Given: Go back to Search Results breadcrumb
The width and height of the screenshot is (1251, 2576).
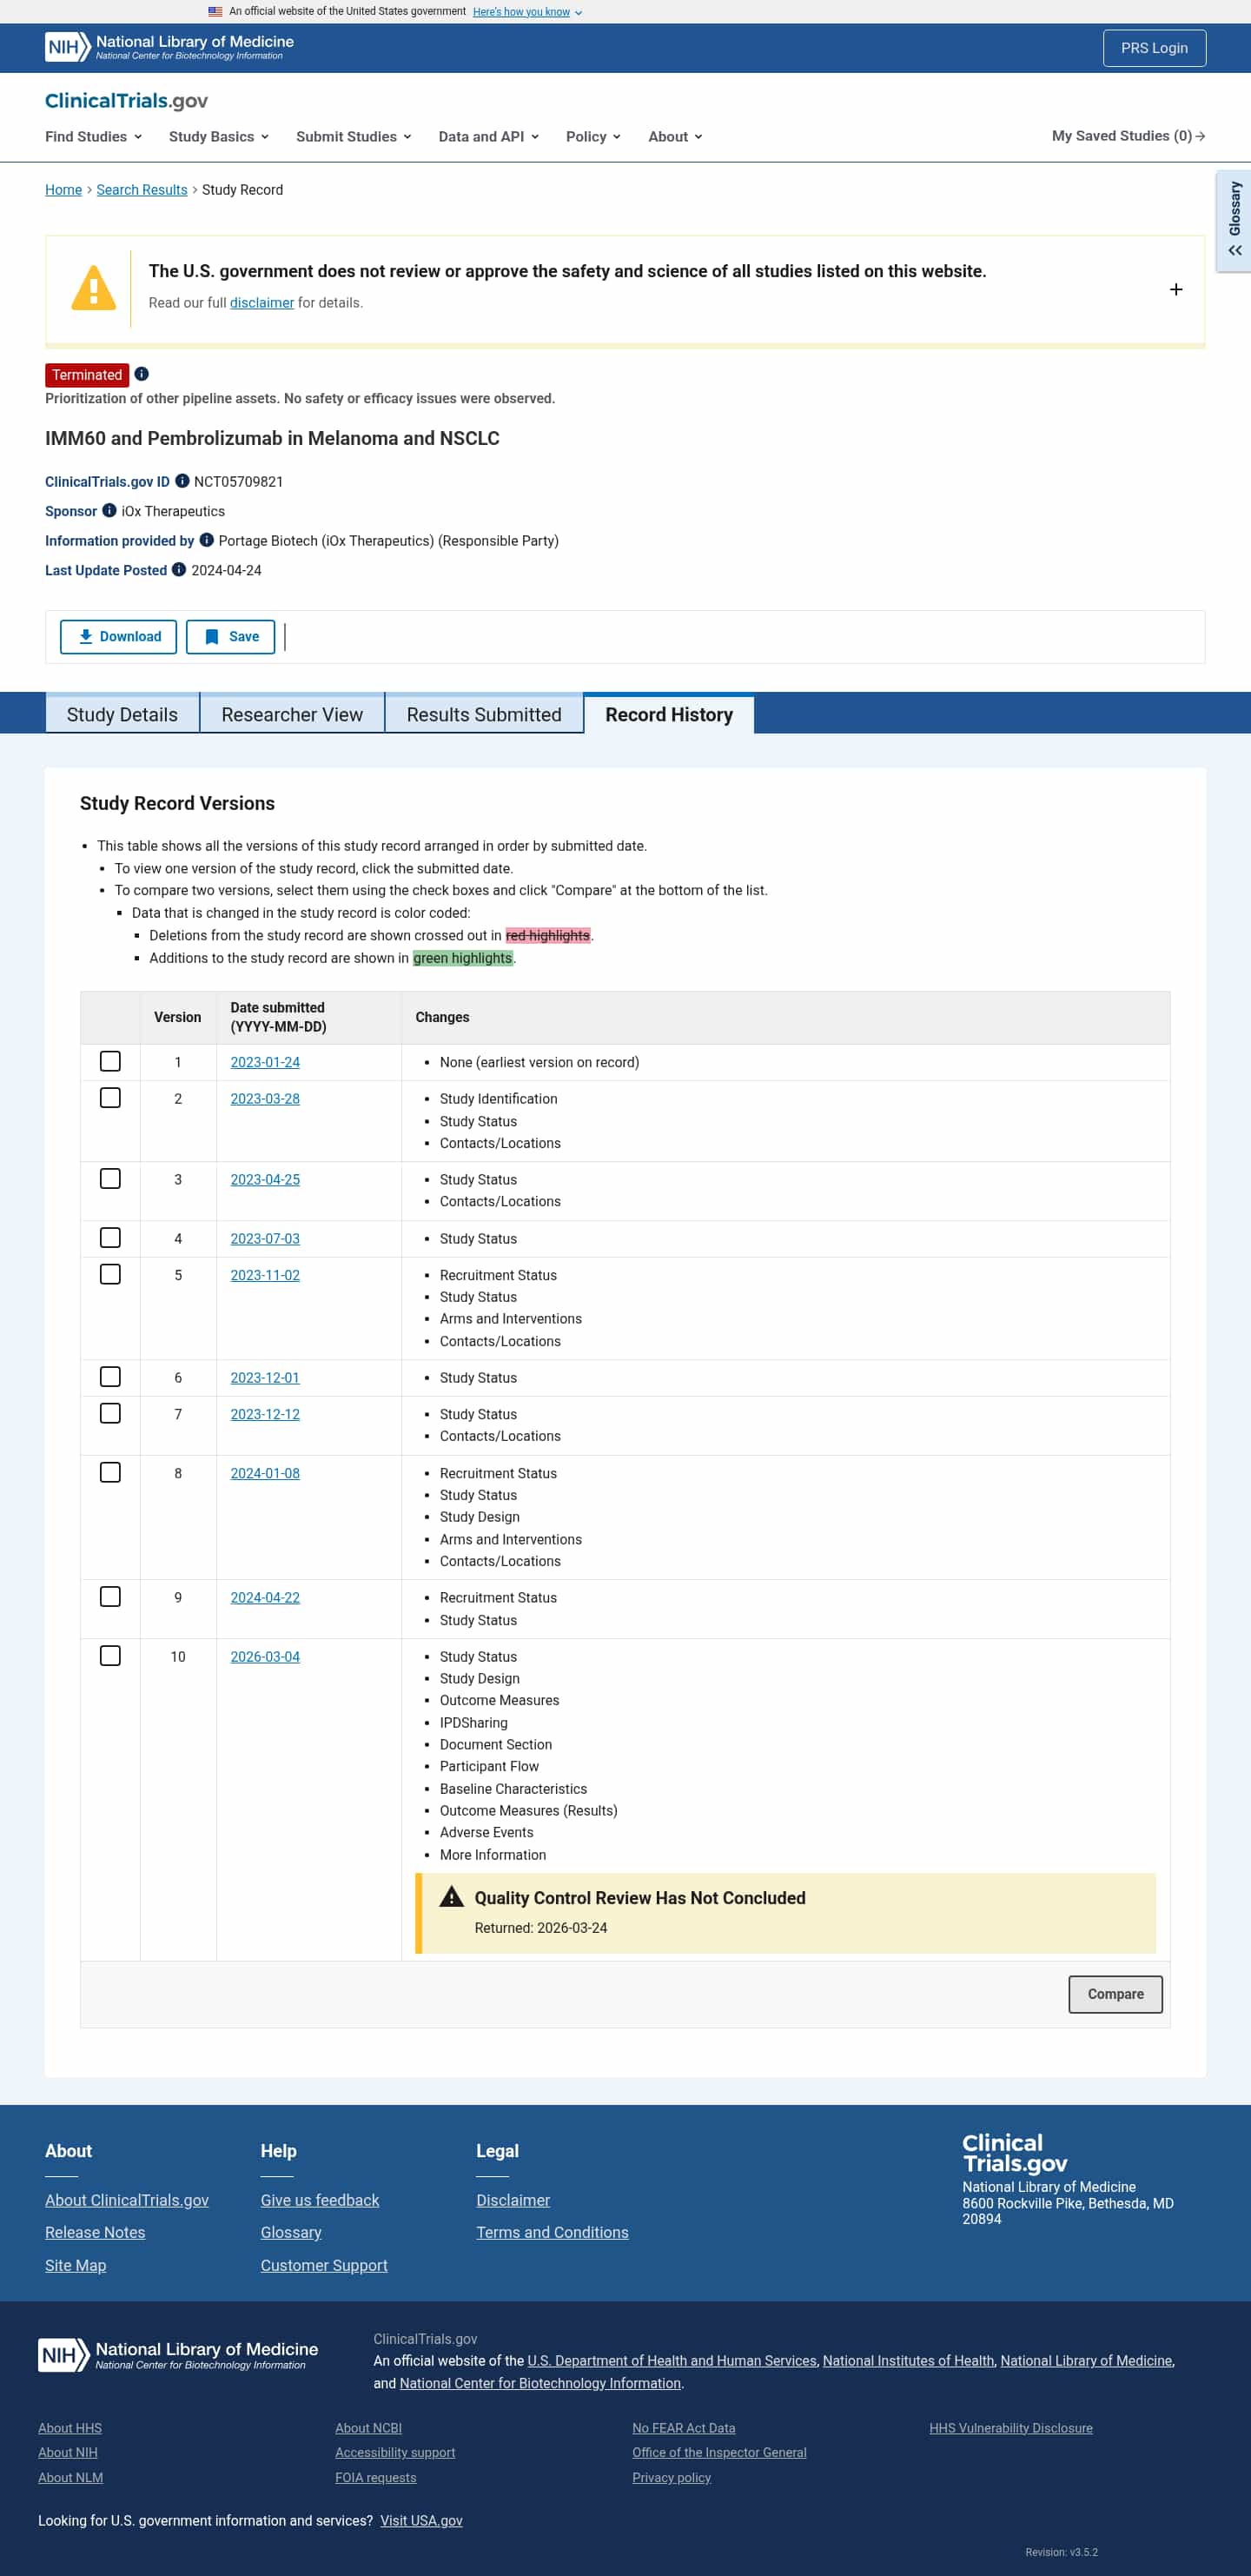Looking at the screenshot, I should pyautogui.click(x=142, y=190).
